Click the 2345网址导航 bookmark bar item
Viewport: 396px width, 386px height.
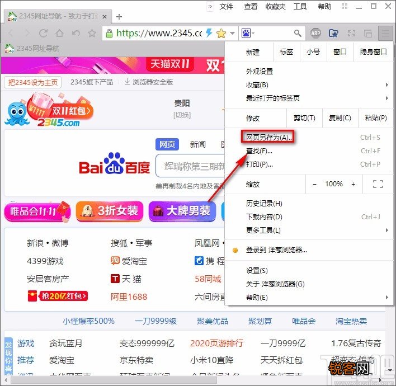click(x=32, y=48)
